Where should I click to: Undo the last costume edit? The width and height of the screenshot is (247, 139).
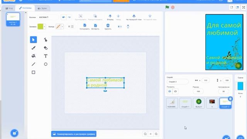pos(64,17)
